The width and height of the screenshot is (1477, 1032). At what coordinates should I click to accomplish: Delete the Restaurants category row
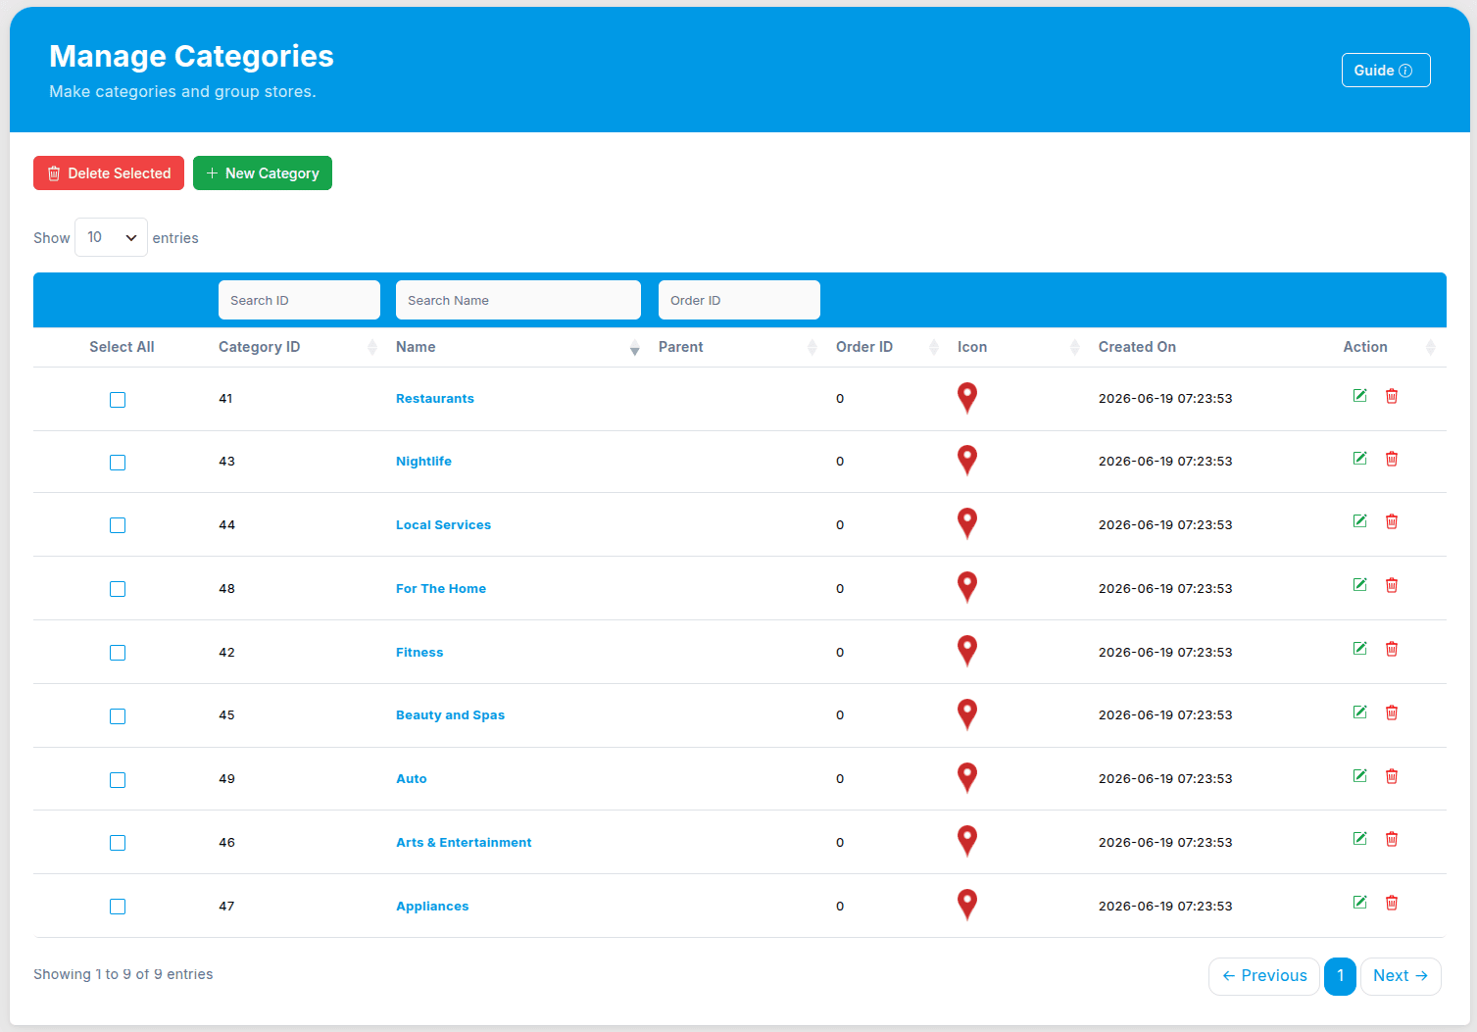[1392, 396]
